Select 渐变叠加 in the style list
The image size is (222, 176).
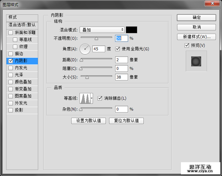click(x=23, y=89)
